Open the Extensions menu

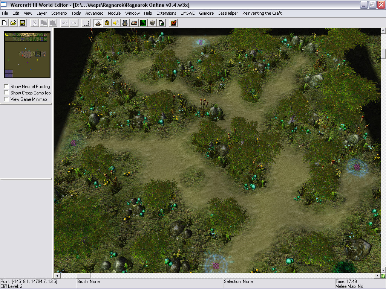166,13
